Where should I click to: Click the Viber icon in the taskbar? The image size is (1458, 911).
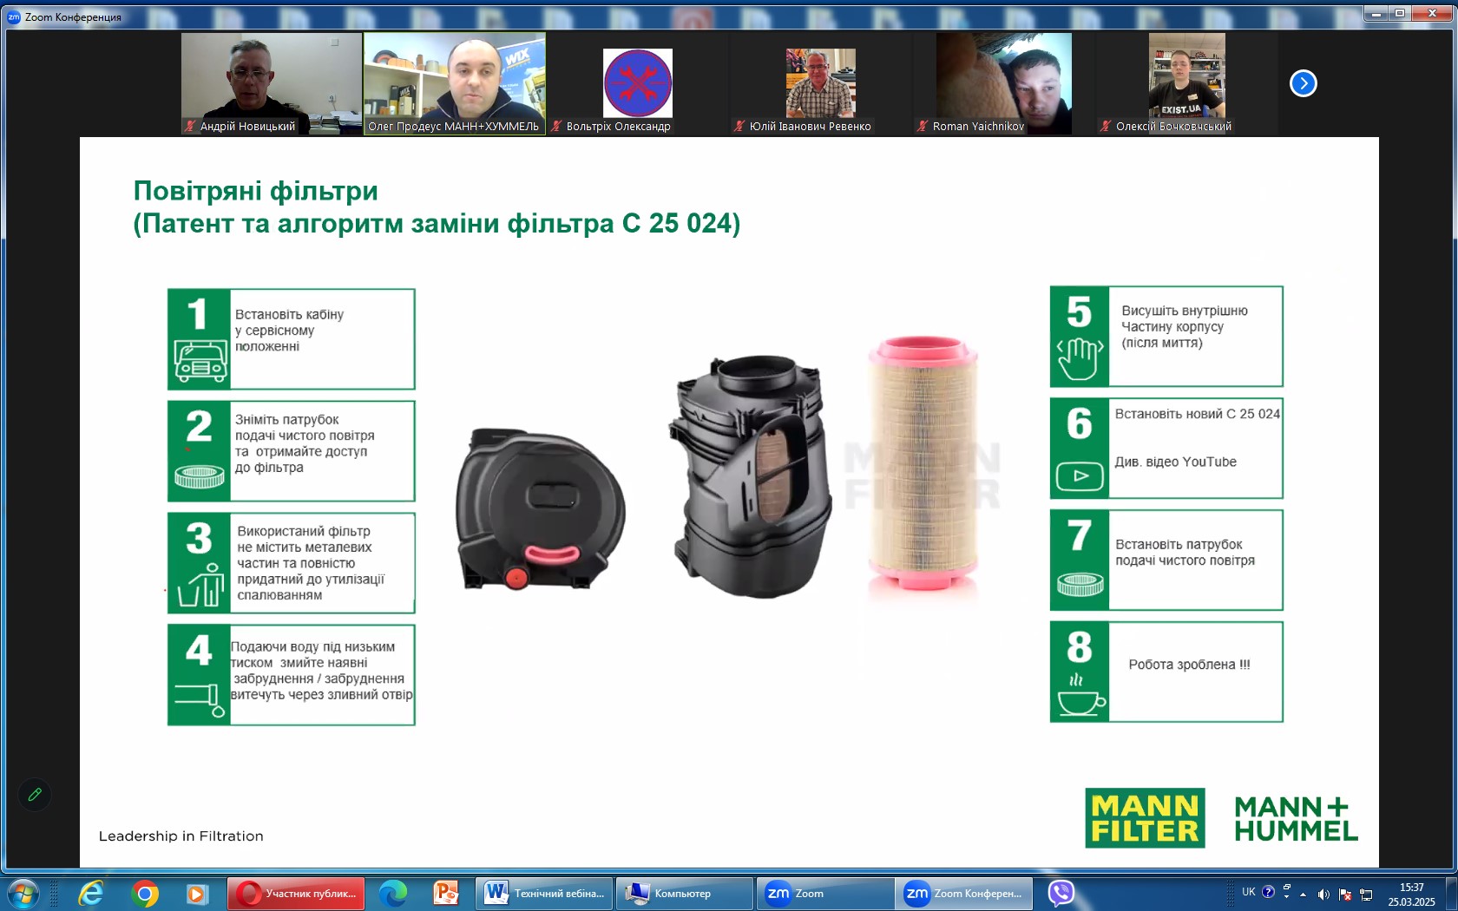pyautogui.click(x=1061, y=893)
